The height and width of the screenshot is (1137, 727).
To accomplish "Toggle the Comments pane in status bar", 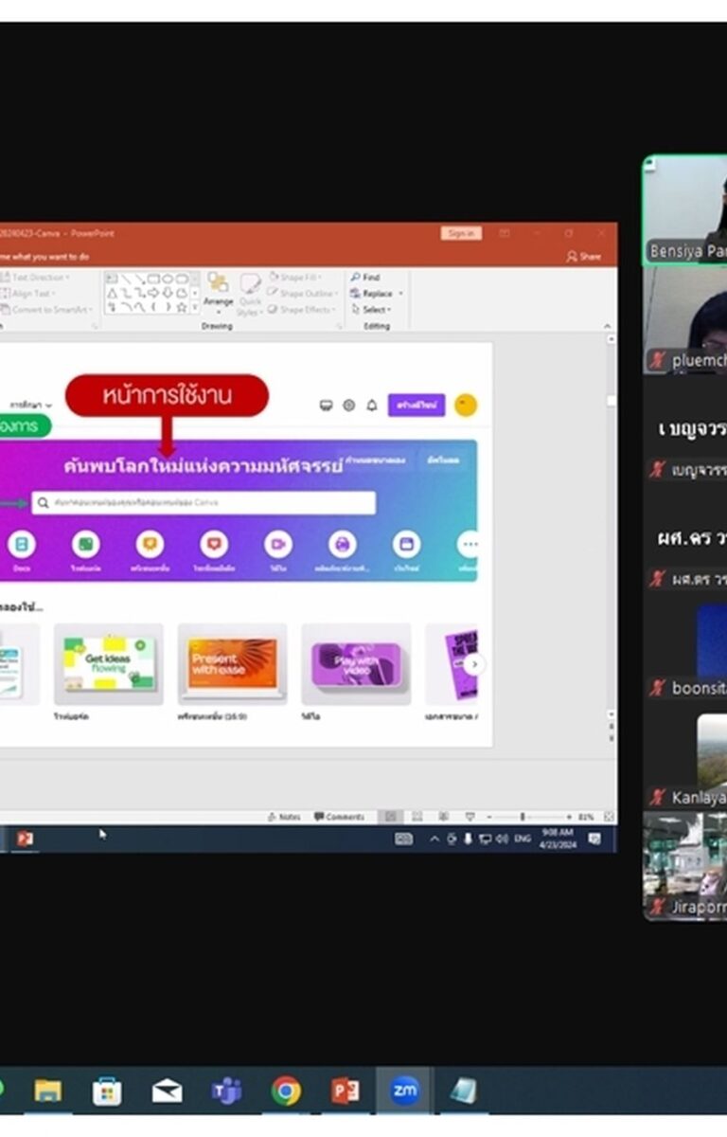I will tap(339, 817).
